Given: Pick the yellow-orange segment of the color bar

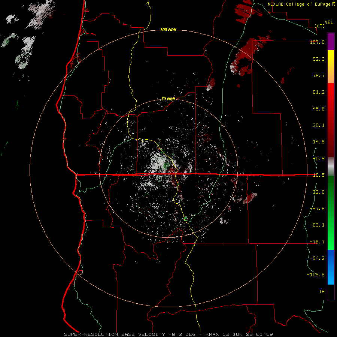Looking at the screenshot, I should pyautogui.click(x=331, y=67).
